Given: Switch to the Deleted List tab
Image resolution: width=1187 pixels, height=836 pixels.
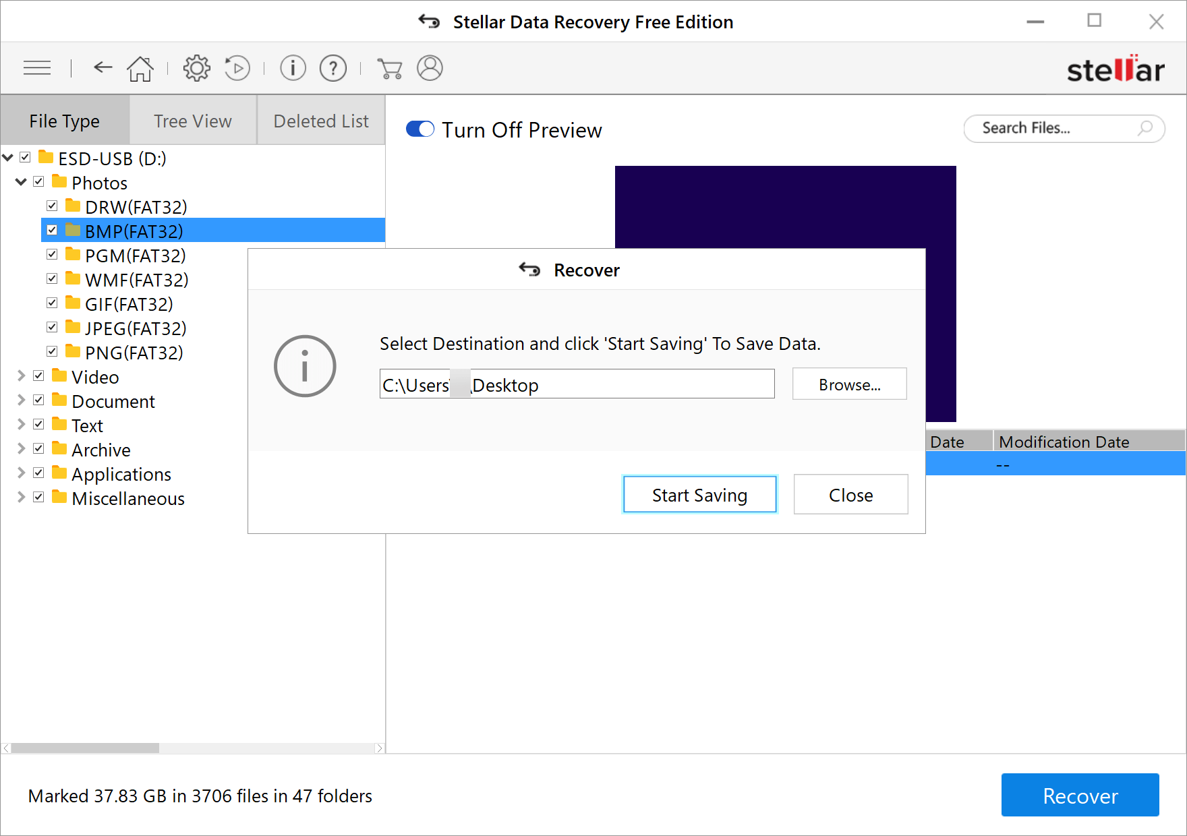Looking at the screenshot, I should point(321,121).
